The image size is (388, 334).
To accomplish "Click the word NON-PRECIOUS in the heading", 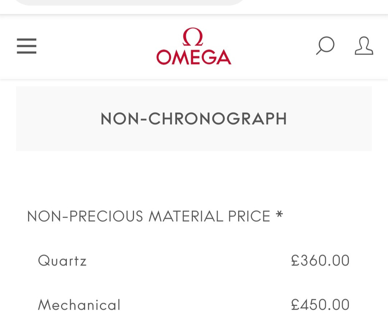I will pos(85,216).
